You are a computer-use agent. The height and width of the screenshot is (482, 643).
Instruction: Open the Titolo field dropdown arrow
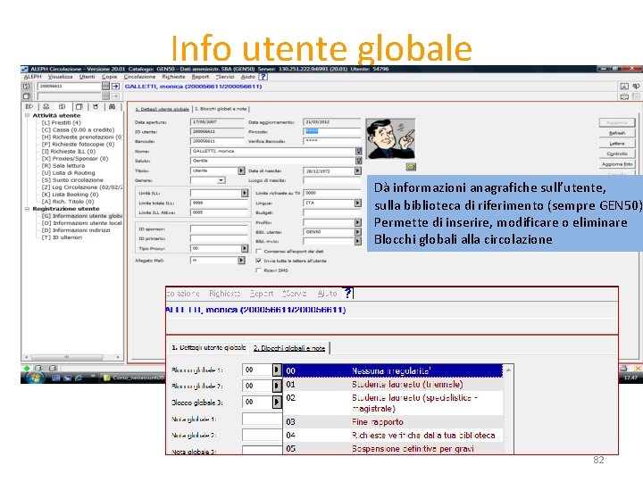pyautogui.click(x=241, y=170)
